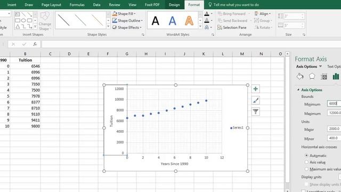This screenshot has width=341, height=192.
Task: Click Tell me what you want to do
Action: click(236, 5)
